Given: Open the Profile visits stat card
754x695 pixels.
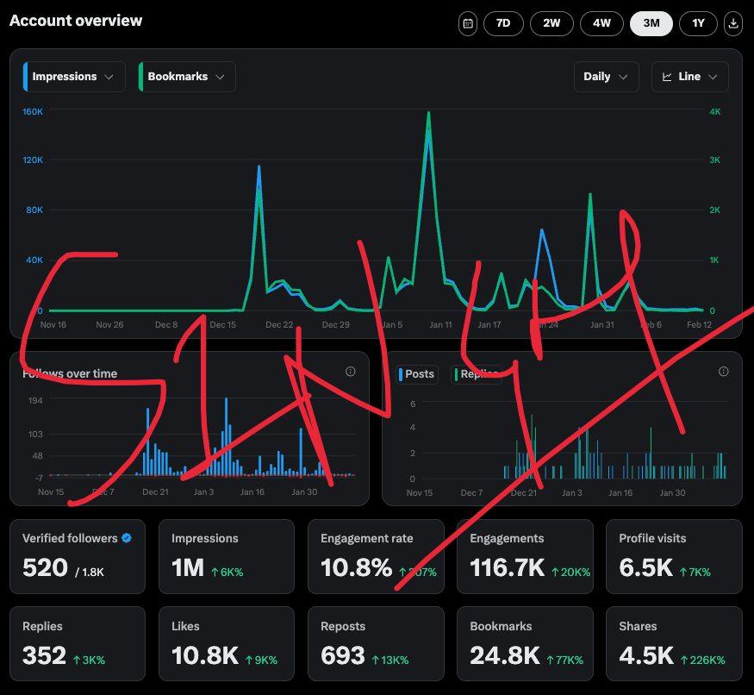Looking at the screenshot, I should point(674,556).
